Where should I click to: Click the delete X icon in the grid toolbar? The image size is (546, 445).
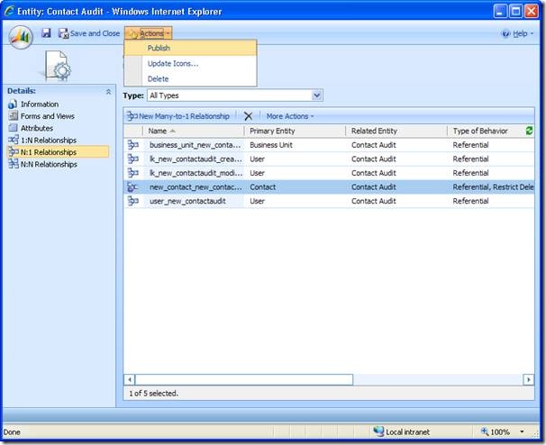248,116
